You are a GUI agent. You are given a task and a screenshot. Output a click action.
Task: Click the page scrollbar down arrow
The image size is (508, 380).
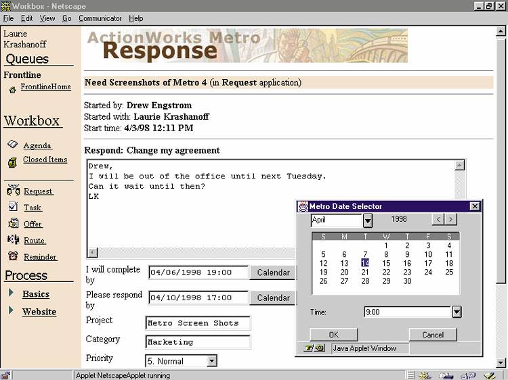pos(501,362)
